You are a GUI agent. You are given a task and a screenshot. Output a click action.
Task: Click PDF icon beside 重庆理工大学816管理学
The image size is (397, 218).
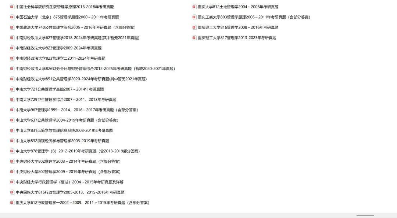(194, 27)
